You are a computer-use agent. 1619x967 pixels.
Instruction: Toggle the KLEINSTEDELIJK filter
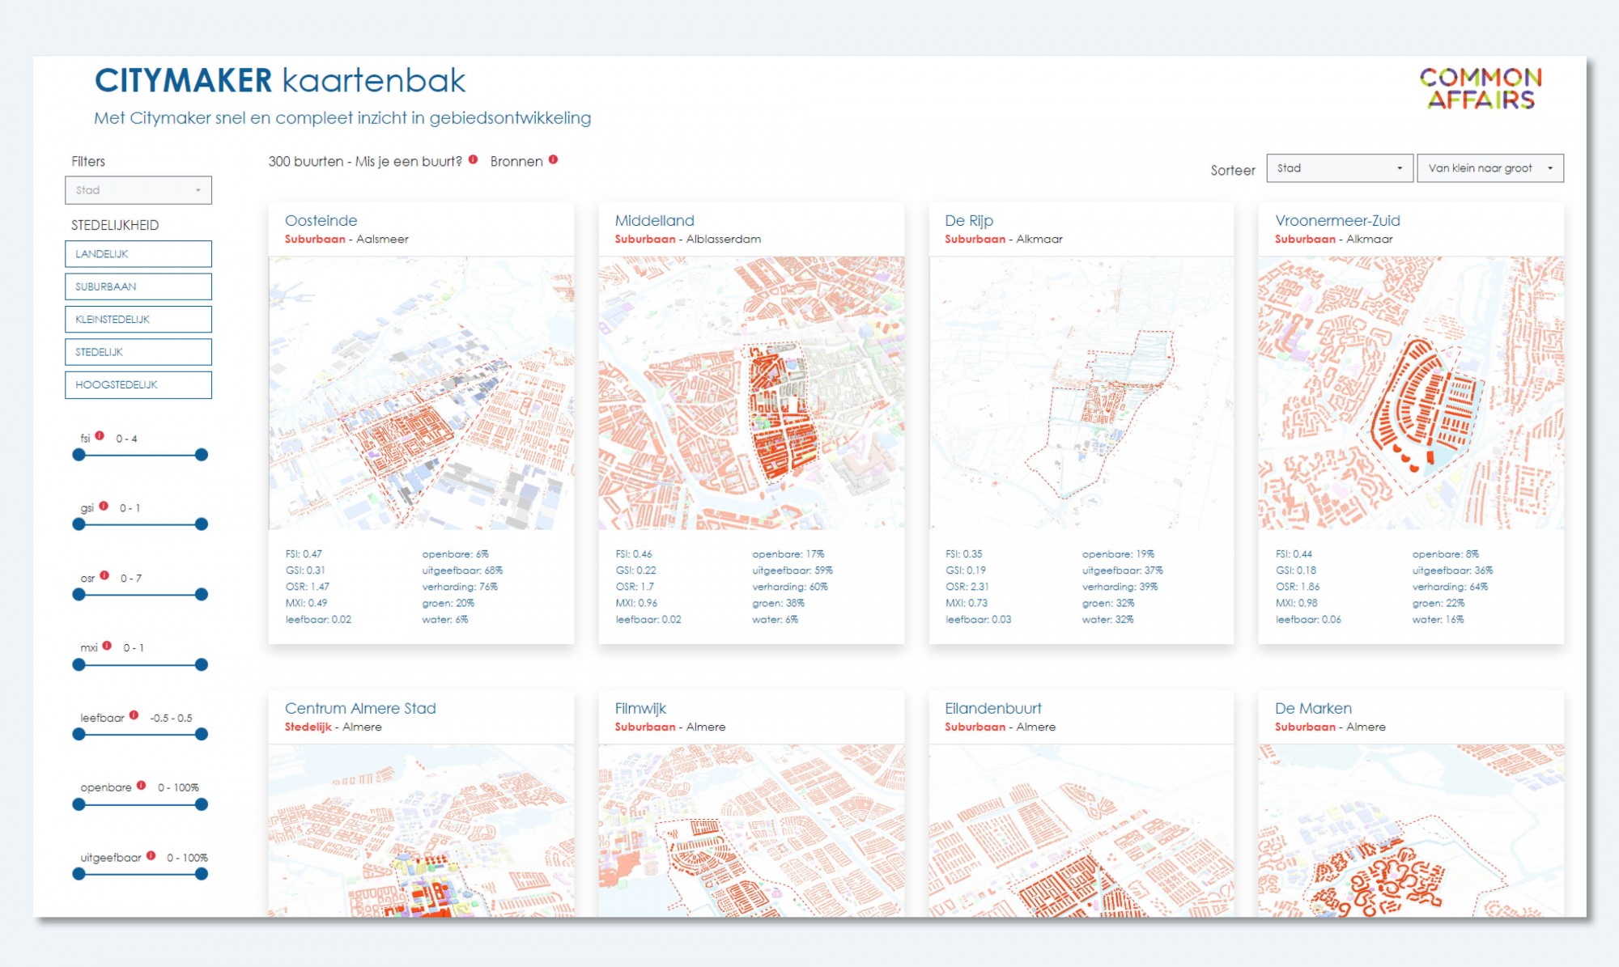click(138, 320)
